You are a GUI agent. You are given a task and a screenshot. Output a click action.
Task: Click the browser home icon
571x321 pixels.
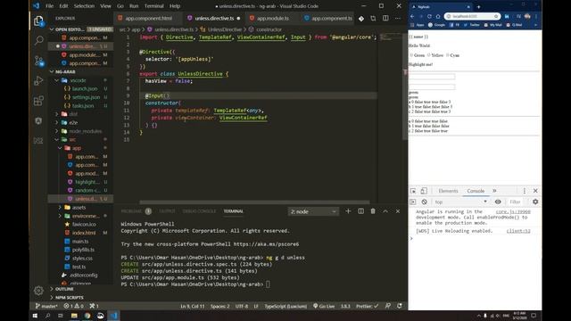pos(438,16)
